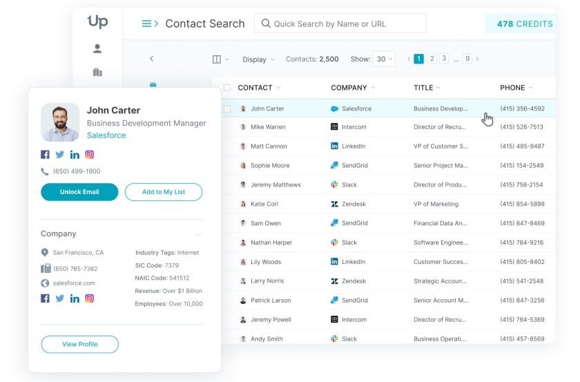Collapse the Company section chevron

(198, 234)
